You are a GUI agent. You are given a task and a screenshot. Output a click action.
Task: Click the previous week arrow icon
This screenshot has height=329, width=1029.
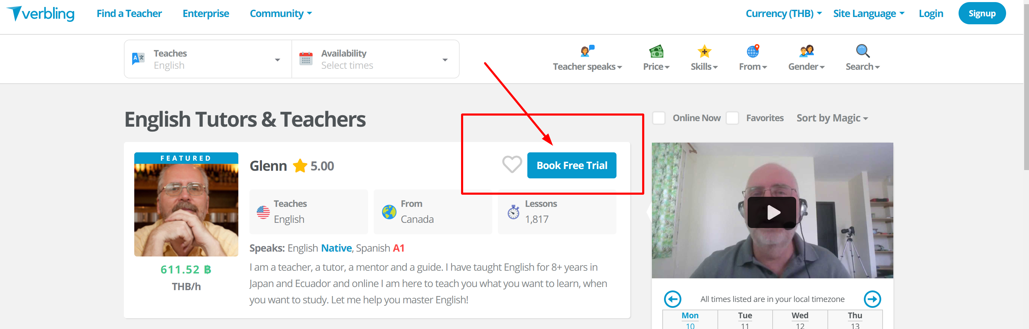(672, 299)
